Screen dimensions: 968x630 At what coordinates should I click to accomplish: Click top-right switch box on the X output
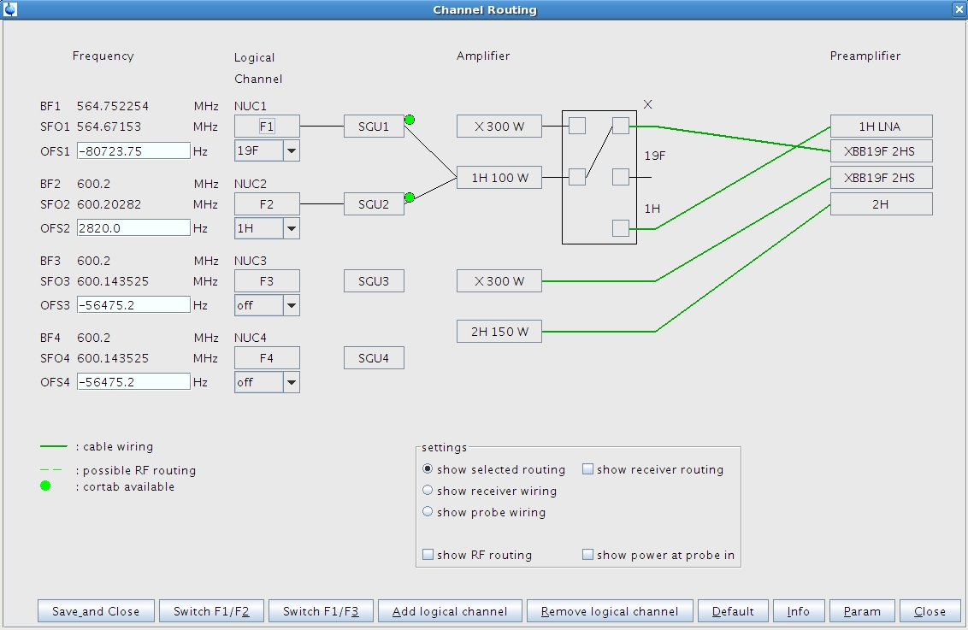[621, 127]
